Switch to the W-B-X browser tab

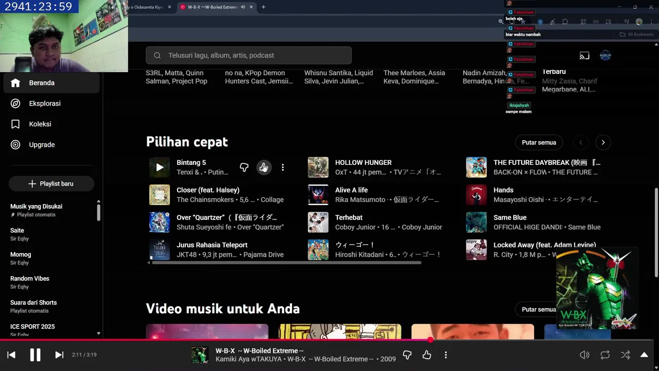(x=216, y=7)
